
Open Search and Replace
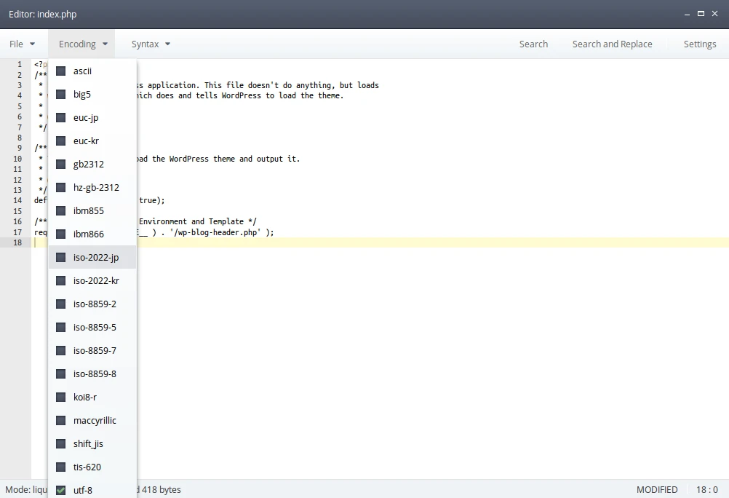612,44
